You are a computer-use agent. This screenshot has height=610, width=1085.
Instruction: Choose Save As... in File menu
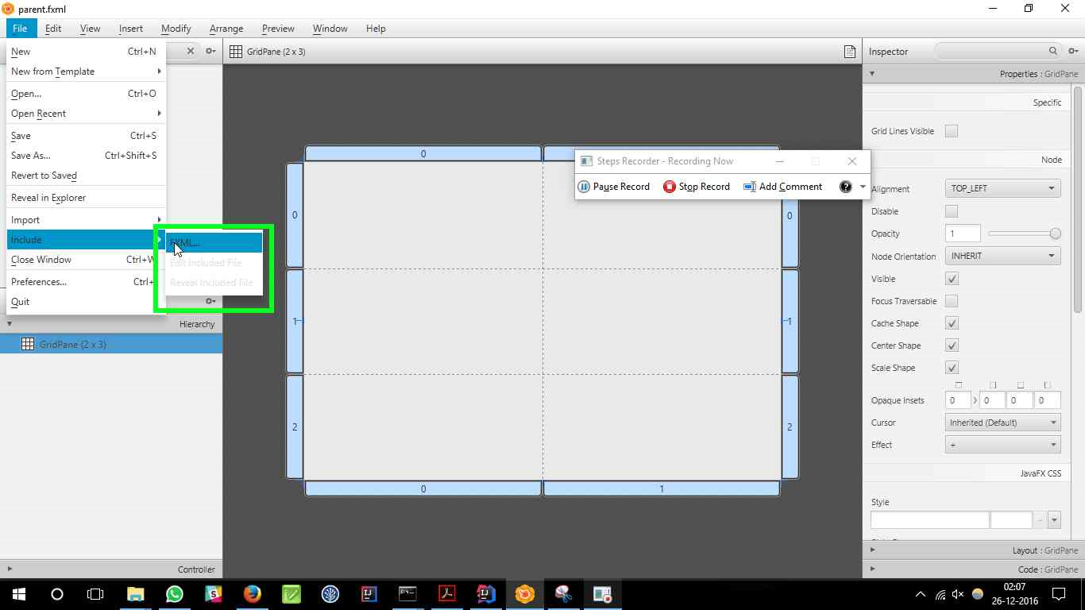click(x=84, y=156)
